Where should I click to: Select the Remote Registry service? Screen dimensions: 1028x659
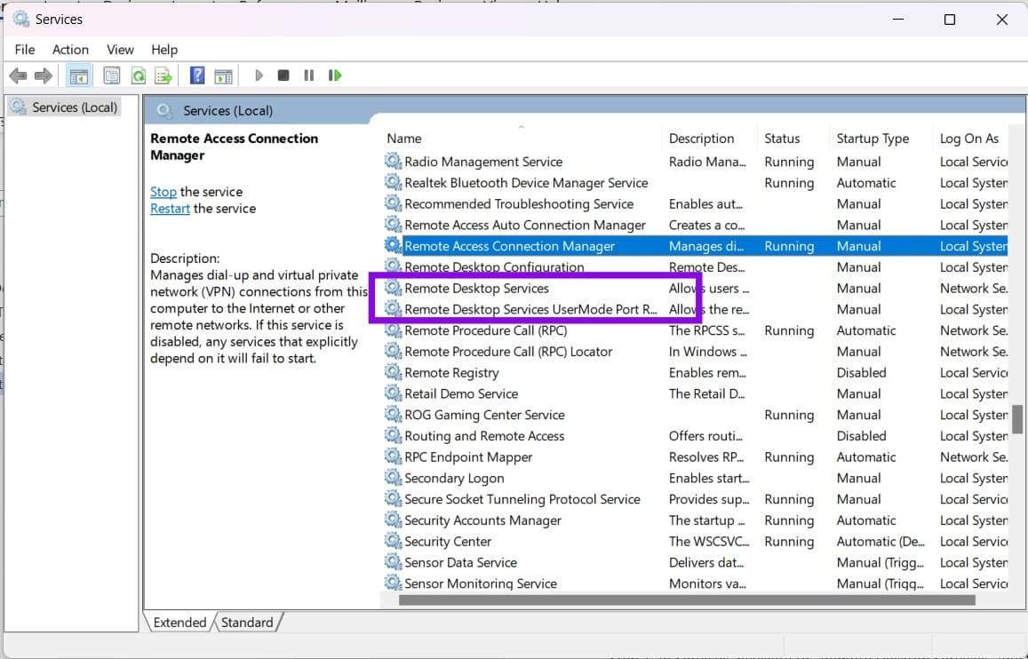[695, 373]
